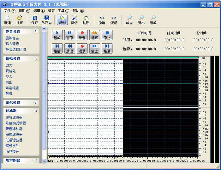Click the 另存为 (Save As) icon
The image size is (221, 170).
coord(47,18)
